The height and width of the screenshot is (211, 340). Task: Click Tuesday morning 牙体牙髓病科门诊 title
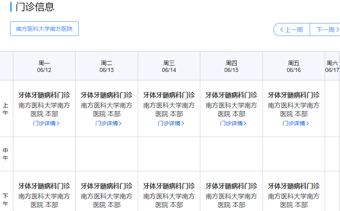pyautogui.click(x=107, y=95)
